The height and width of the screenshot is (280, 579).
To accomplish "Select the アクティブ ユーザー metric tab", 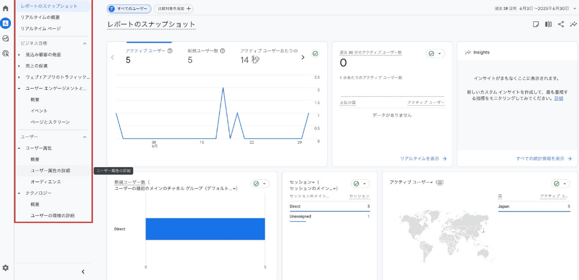I will pos(146,51).
